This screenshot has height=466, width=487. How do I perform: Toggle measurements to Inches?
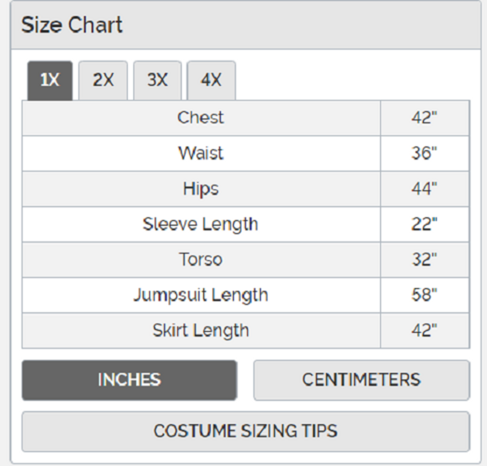129,380
